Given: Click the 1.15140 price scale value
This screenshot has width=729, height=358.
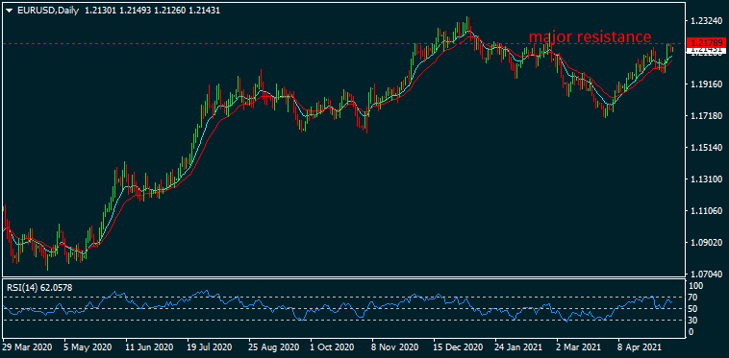Looking at the screenshot, I should 707,148.
